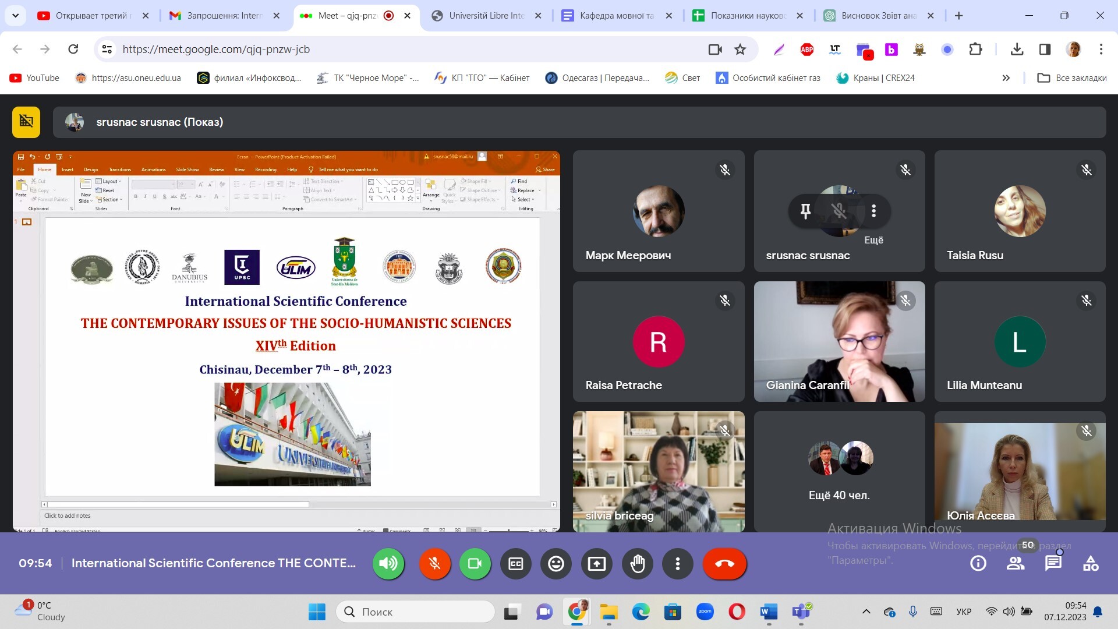Open the in-call chat panel
This screenshot has height=629, width=1118.
[x=1053, y=563]
